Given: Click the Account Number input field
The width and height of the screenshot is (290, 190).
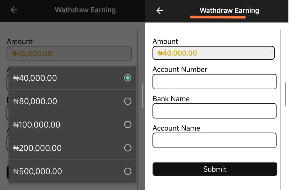Looking at the screenshot, I should (214, 81).
